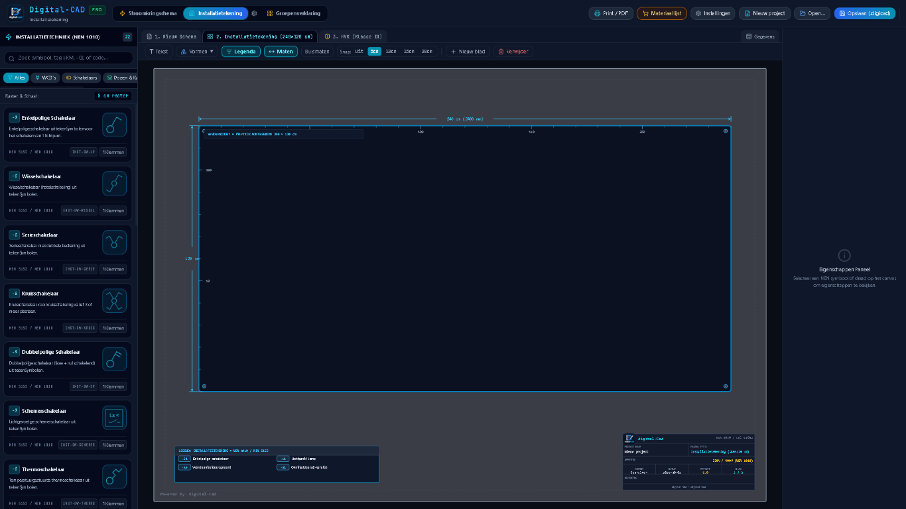Switch to 3. HVK tab
This screenshot has height=509, width=906.
(352, 36)
